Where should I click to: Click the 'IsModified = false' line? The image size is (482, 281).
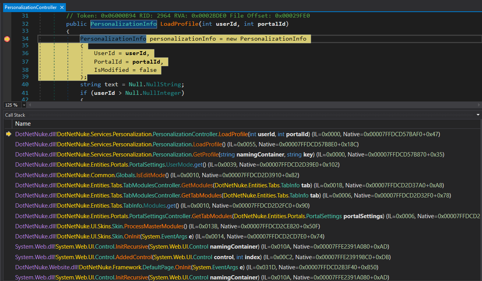pos(125,70)
